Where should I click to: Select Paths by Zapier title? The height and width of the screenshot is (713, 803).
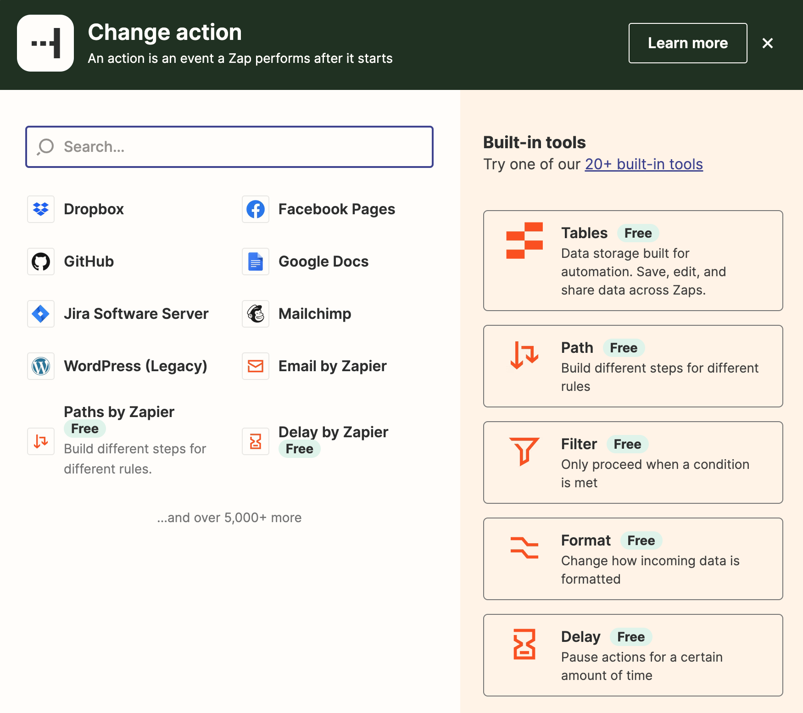coord(119,412)
